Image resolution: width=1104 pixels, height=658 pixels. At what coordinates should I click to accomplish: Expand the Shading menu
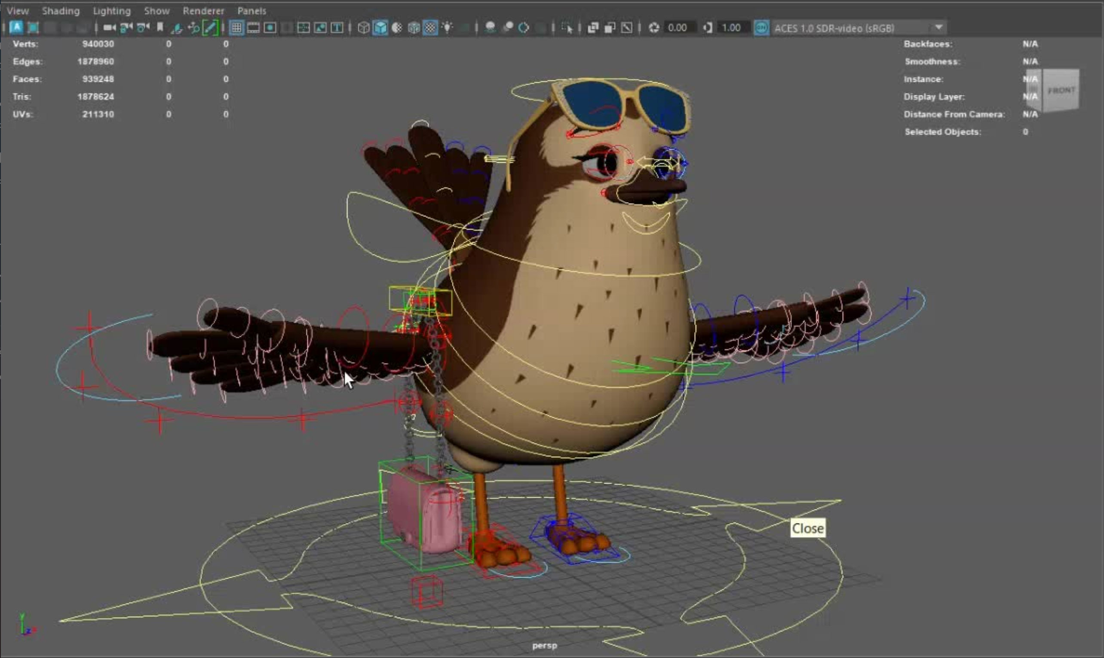61,11
